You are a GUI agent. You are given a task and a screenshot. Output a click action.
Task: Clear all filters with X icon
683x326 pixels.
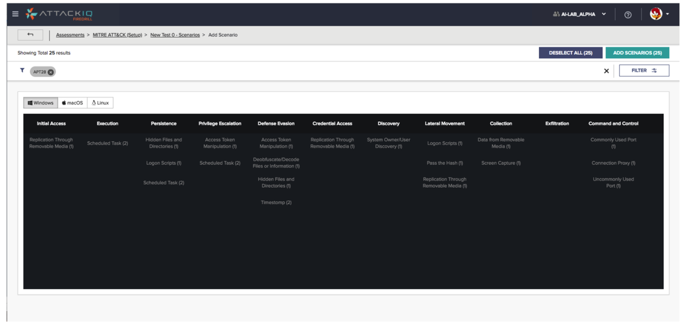[606, 71]
